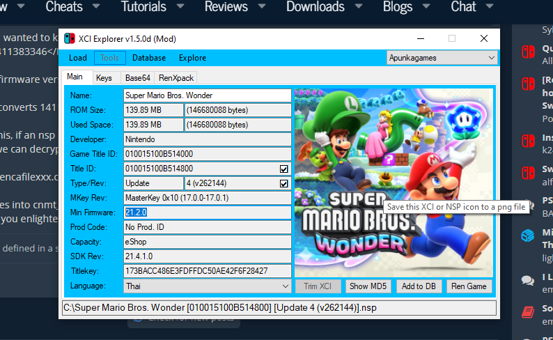The height and width of the screenshot is (340, 553).
Task: Toggle the checkbox in the Title ID row
Action: [x=284, y=169]
